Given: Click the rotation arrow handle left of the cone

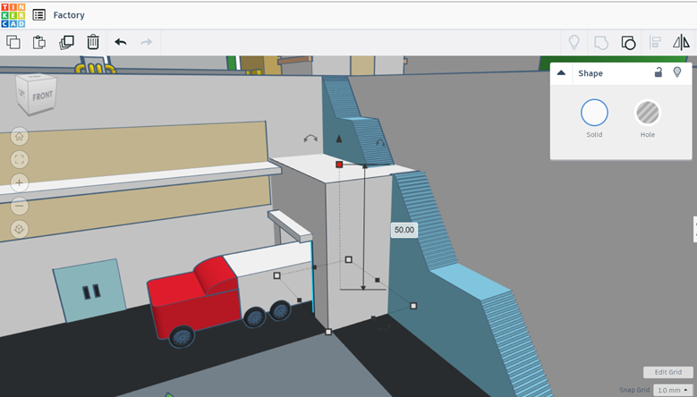Looking at the screenshot, I should point(310,139).
